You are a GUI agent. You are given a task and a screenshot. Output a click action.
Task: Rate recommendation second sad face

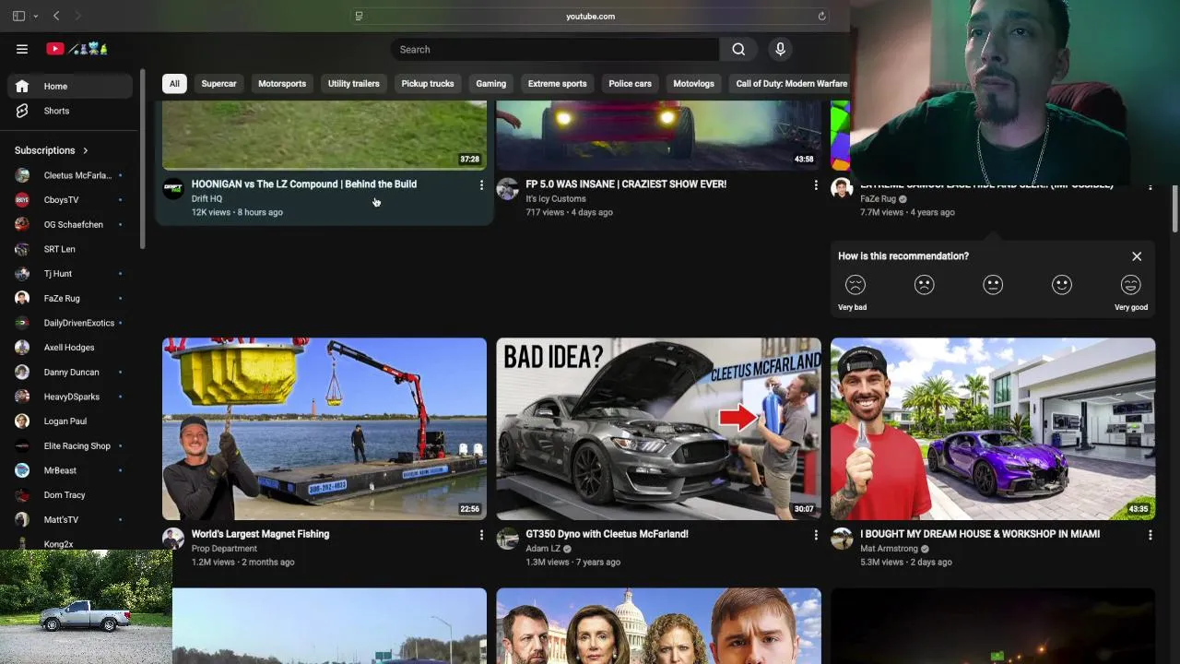click(x=924, y=285)
